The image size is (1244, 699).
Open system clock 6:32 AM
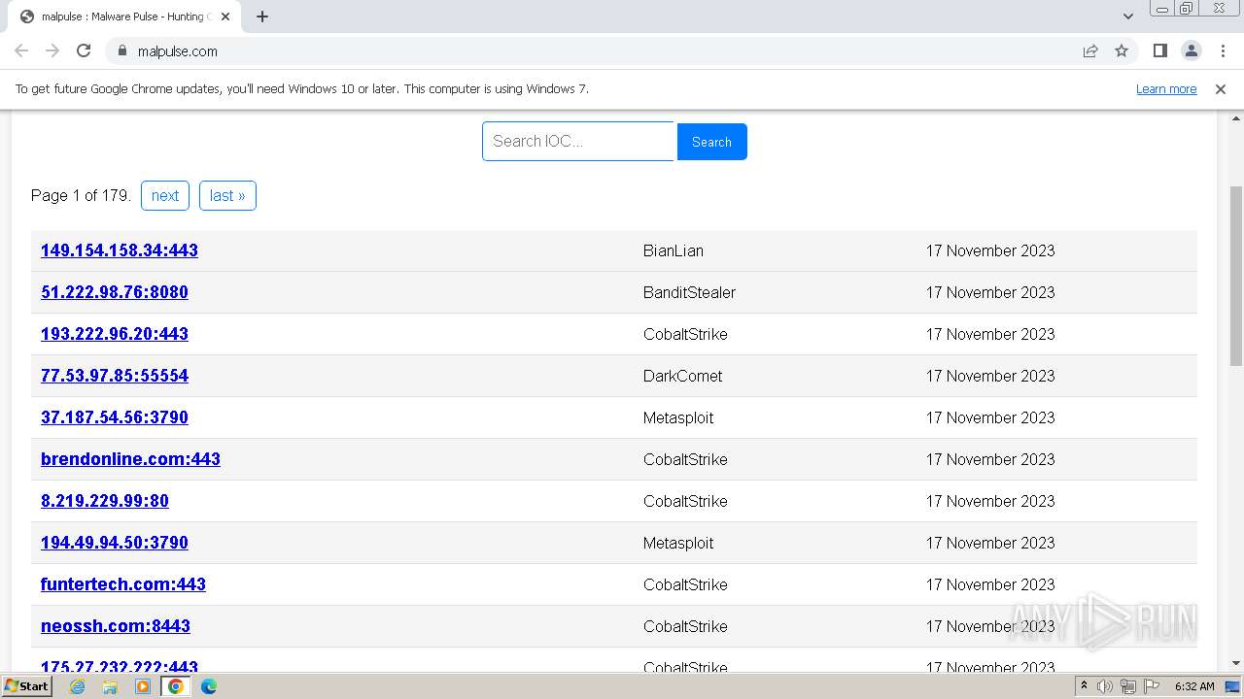1194,686
